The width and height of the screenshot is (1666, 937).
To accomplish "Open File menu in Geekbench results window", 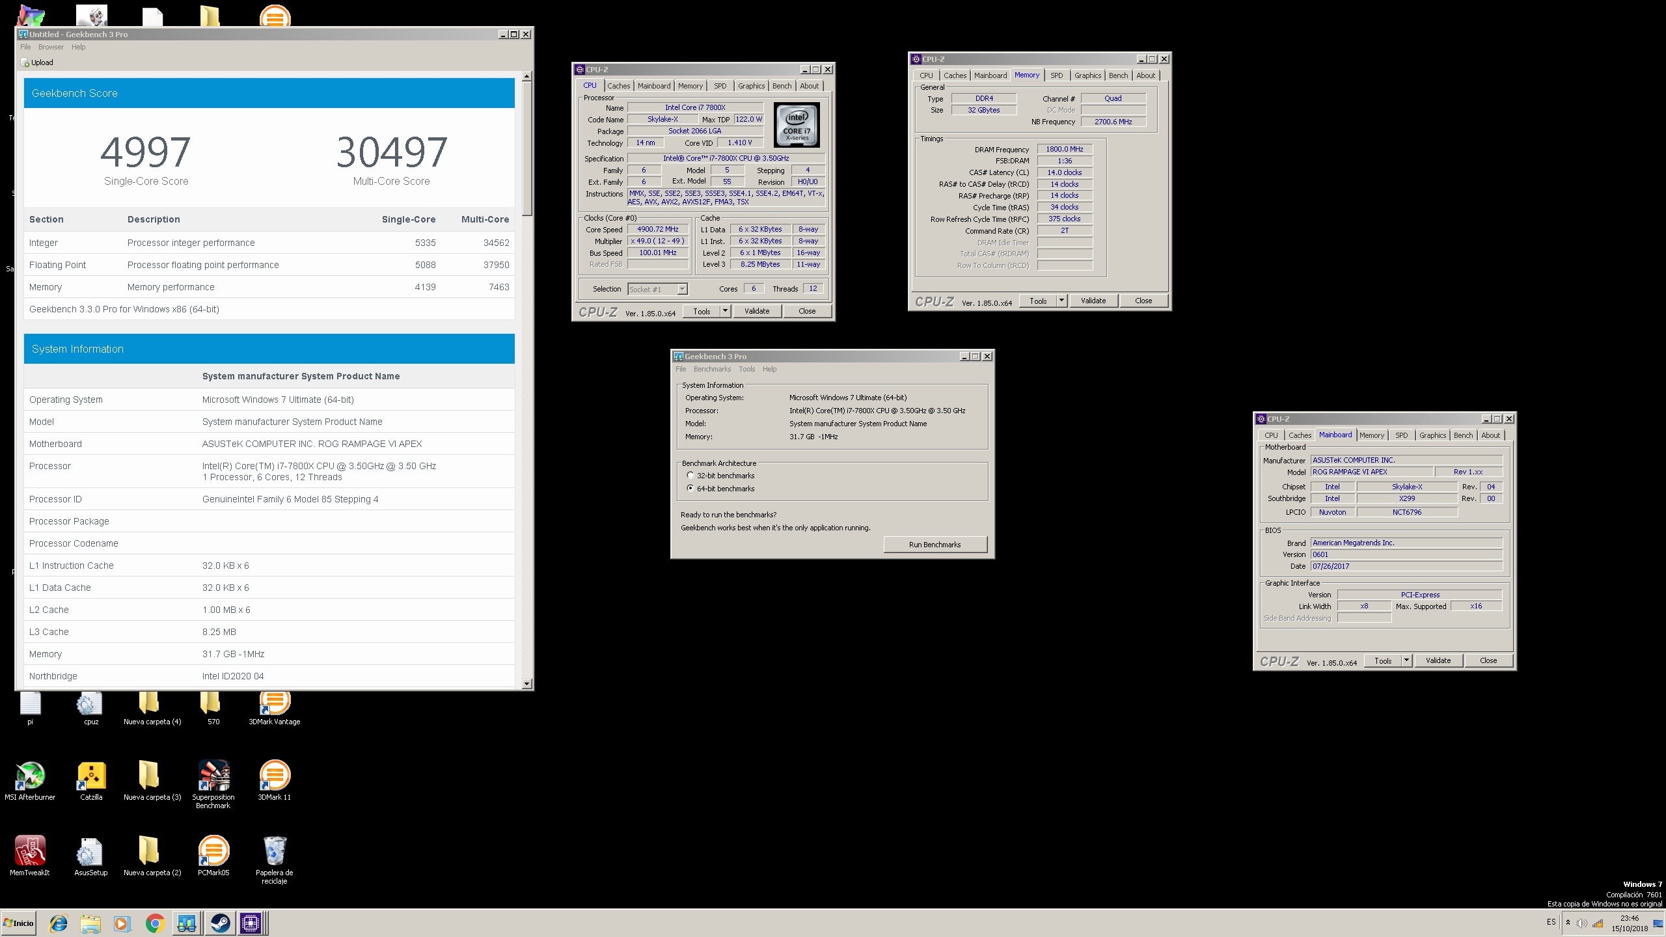I will coord(25,47).
